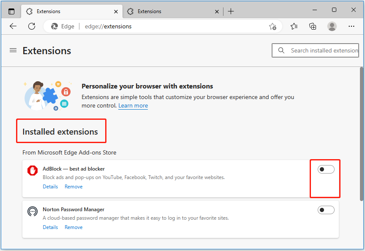The width and height of the screenshot is (365, 251).
Task: Click the AdBlock — best ad blocker title
Action: 74,169
